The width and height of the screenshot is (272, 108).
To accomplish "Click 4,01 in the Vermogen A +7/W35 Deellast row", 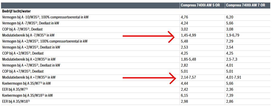I will (x=230, y=65).
